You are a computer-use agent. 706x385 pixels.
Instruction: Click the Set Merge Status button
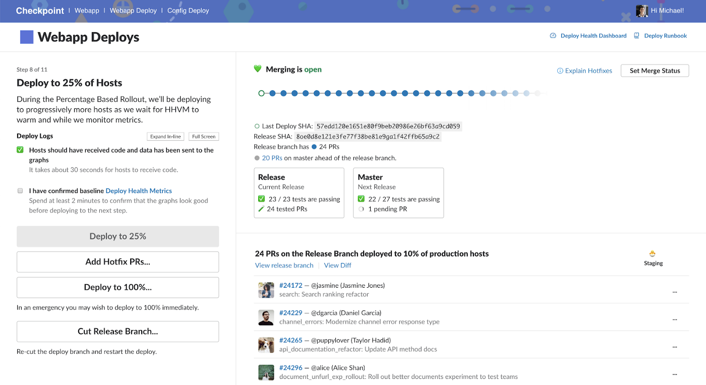tap(655, 71)
